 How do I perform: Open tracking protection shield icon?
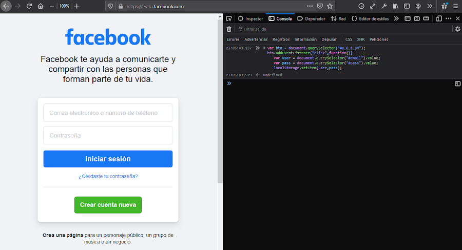[110, 6]
